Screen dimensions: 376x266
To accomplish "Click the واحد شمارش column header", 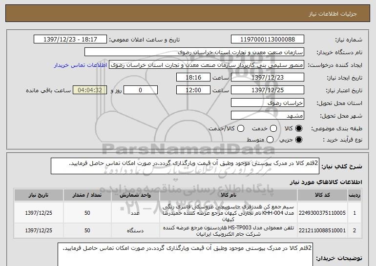I will [135, 195].
